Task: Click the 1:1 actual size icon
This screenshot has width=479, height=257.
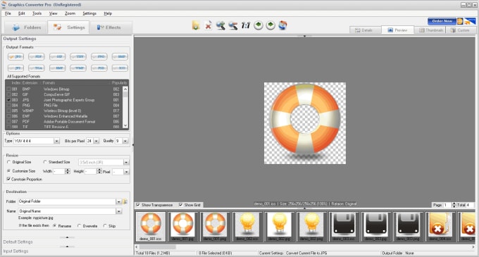Action: [x=246, y=25]
